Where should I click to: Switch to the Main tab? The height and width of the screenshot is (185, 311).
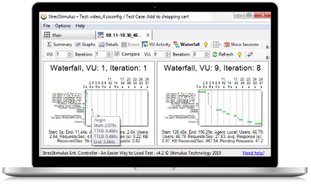(x=69, y=35)
